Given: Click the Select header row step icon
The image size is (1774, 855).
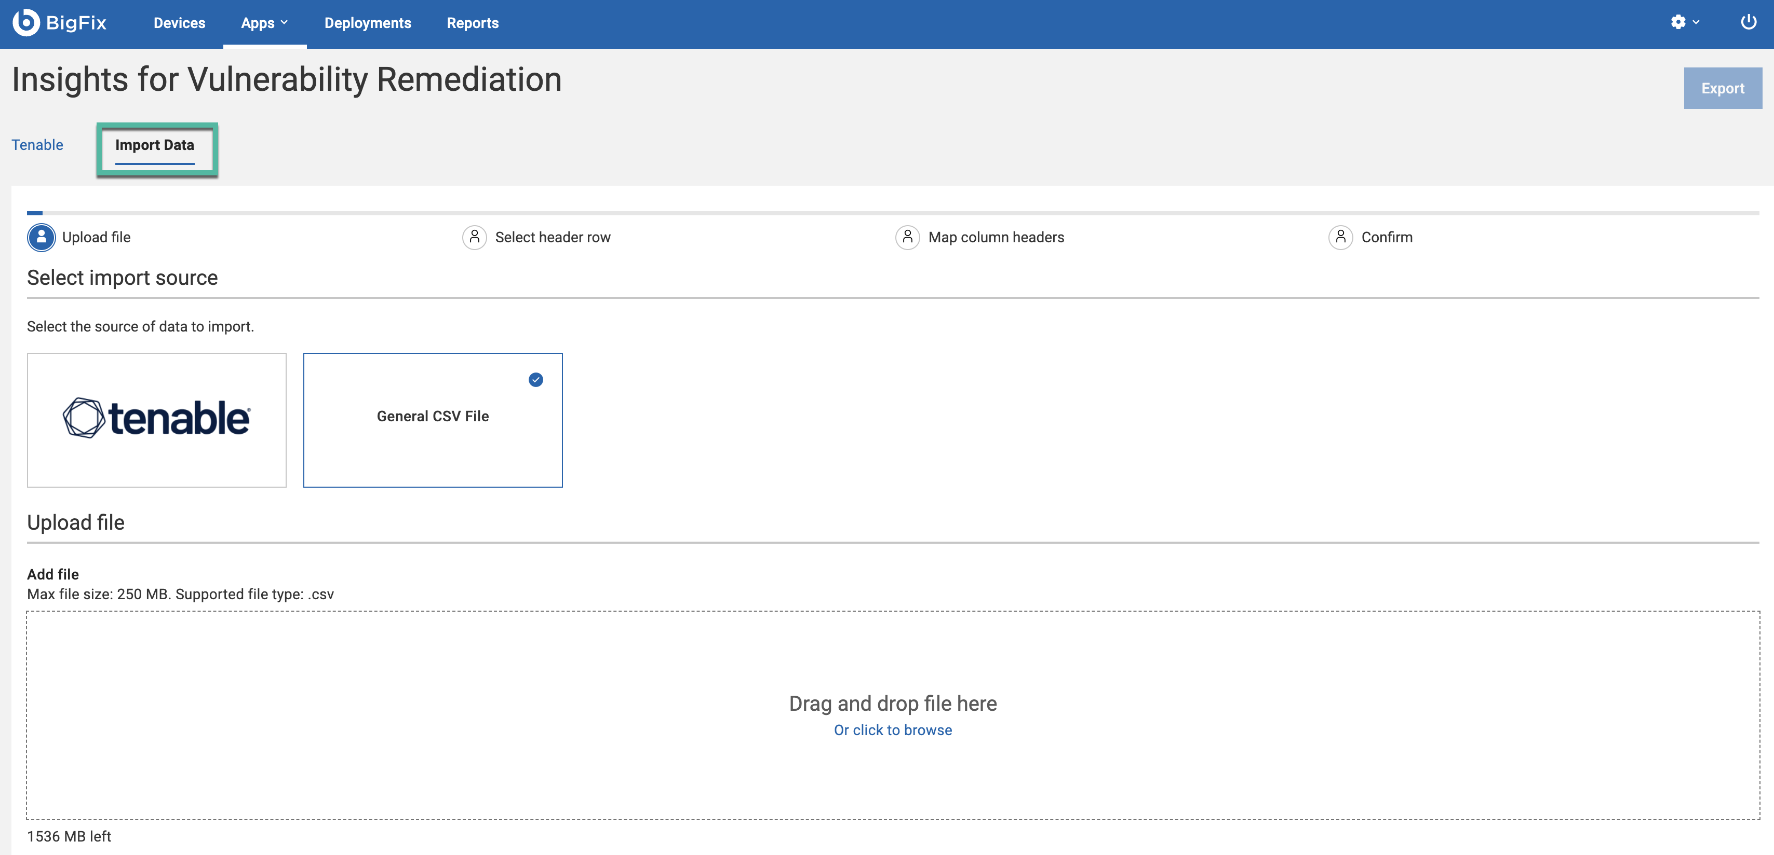Looking at the screenshot, I should (474, 237).
